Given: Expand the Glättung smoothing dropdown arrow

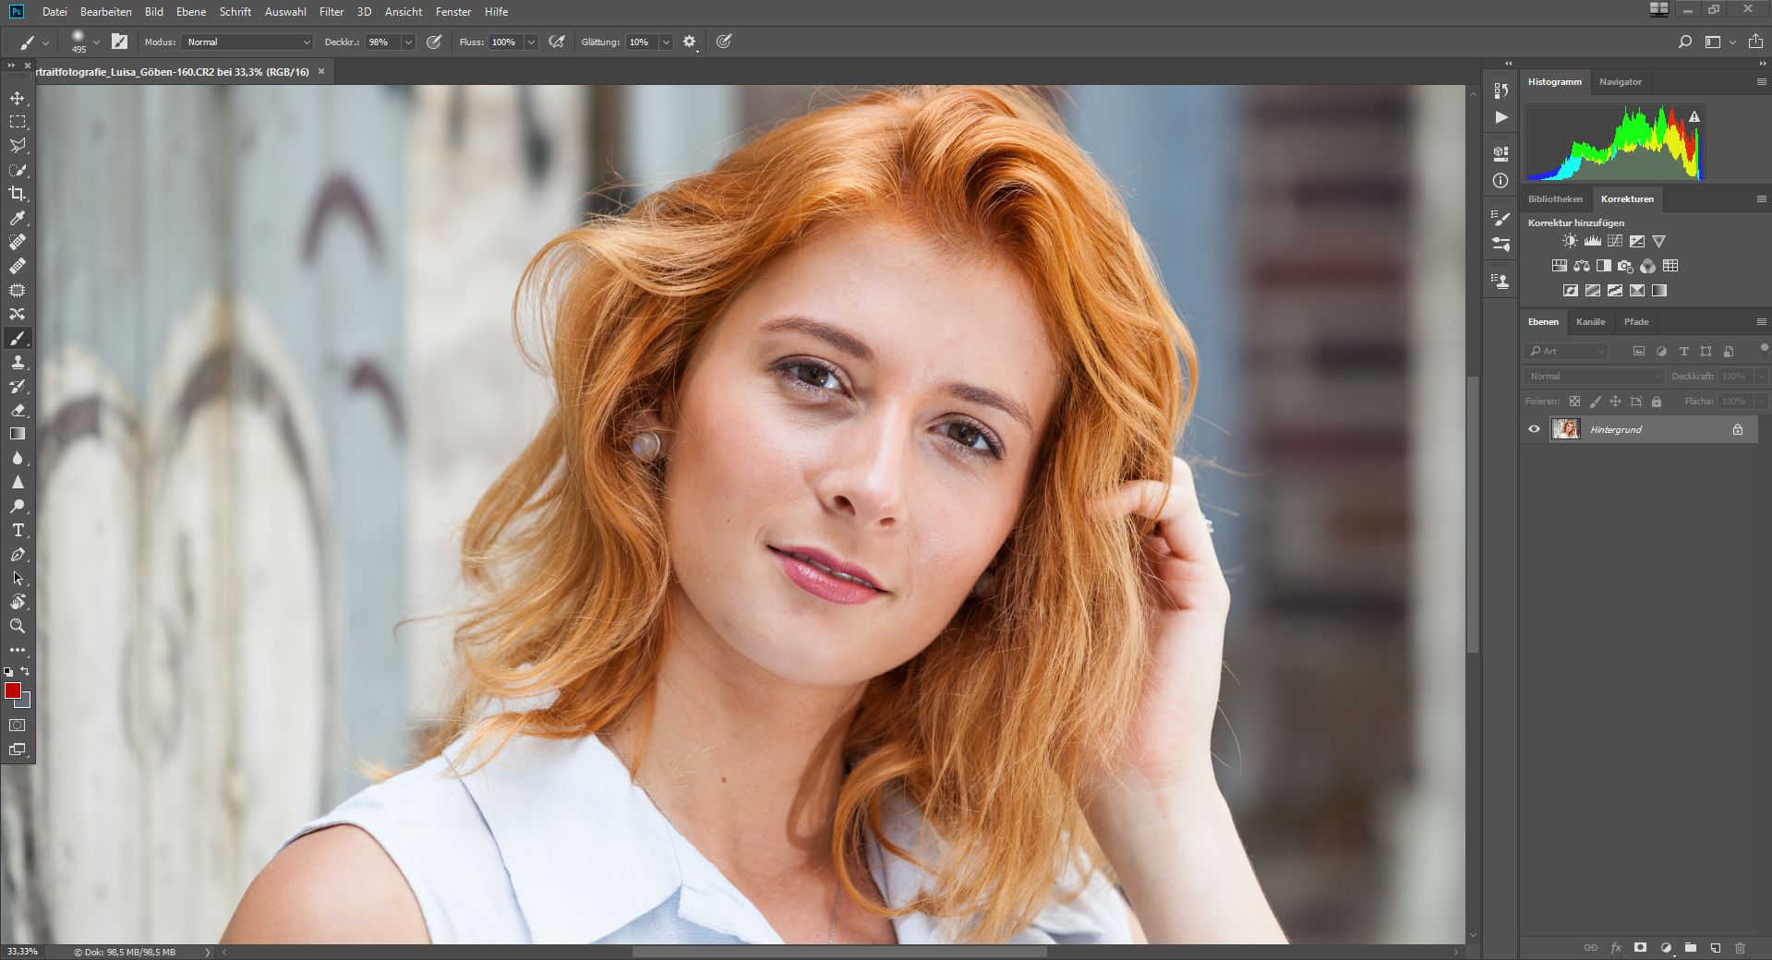Looking at the screenshot, I should coord(666,42).
